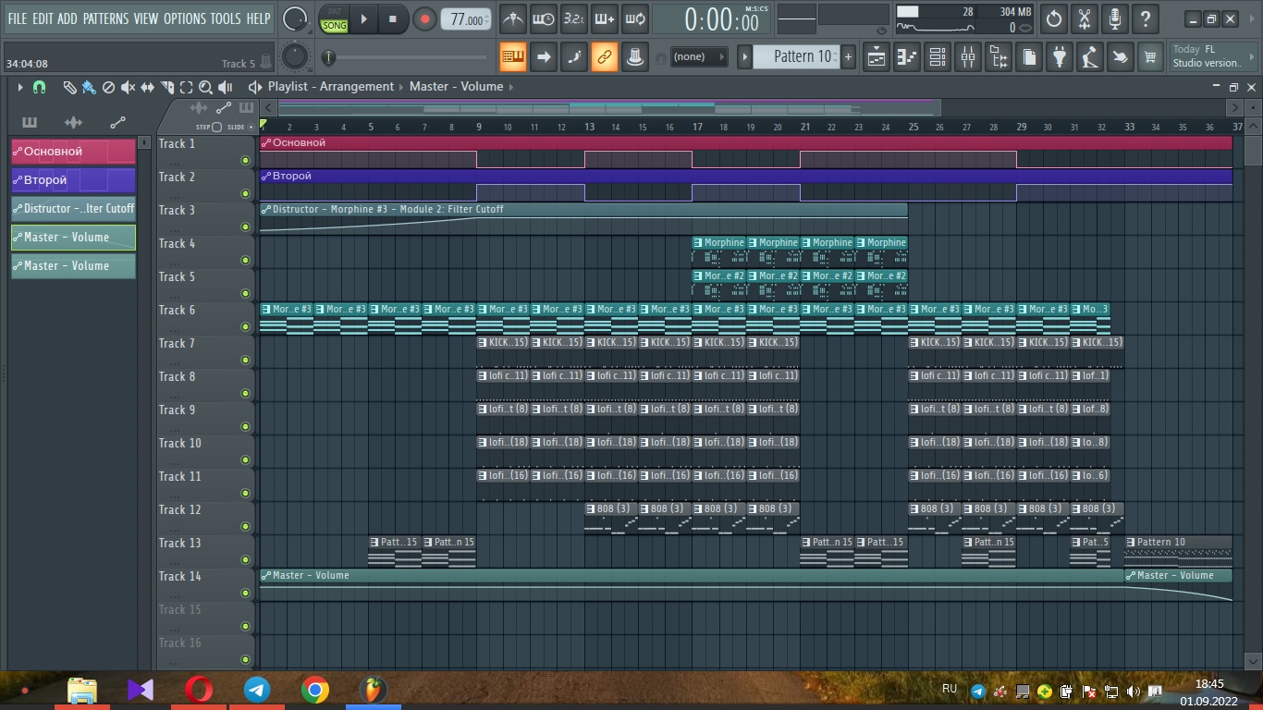Image resolution: width=1263 pixels, height=710 pixels.
Task: Open the Pattern 10 selector
Action: pos(795,56)
